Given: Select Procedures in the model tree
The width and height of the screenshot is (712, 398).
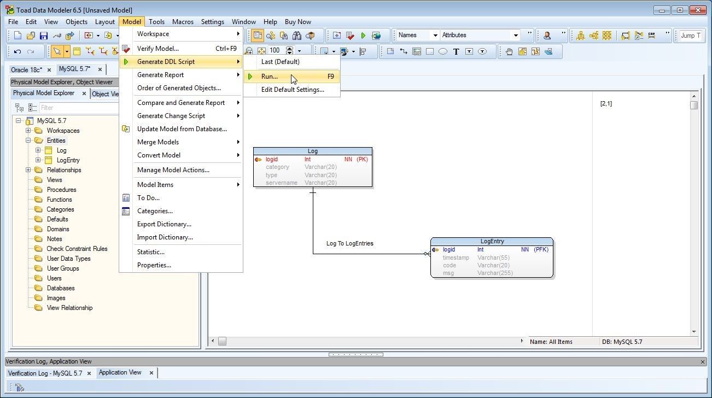Looking at the screenshot, I should pos(61,190).
